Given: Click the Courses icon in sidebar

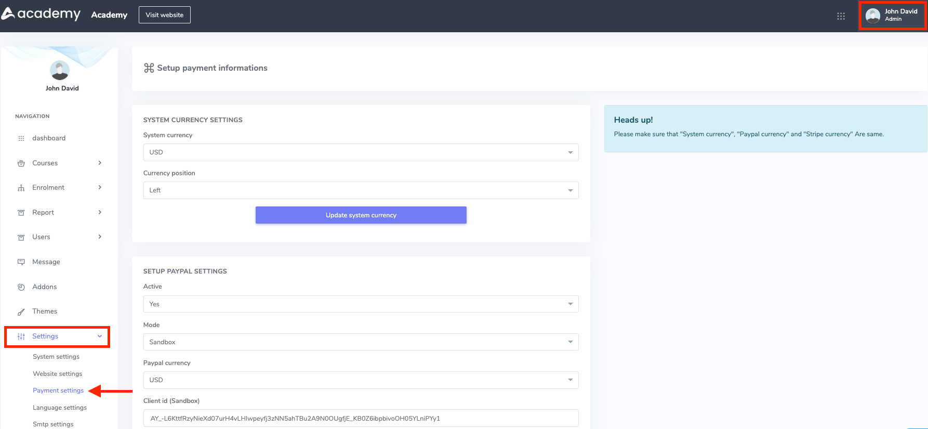Looking at the screenshot, I should 21,163.
